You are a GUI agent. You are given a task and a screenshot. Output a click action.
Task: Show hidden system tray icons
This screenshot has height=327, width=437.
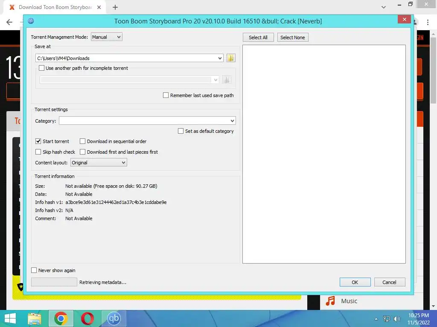click(x=376, y=319)
